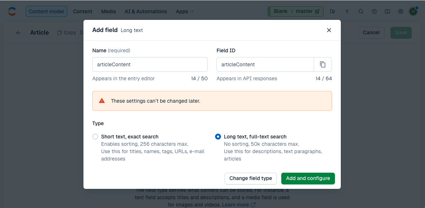Viewport: 425px width, 208px height.
Task: Expand the Apps dropdown menu
Action: click(185, 11)
